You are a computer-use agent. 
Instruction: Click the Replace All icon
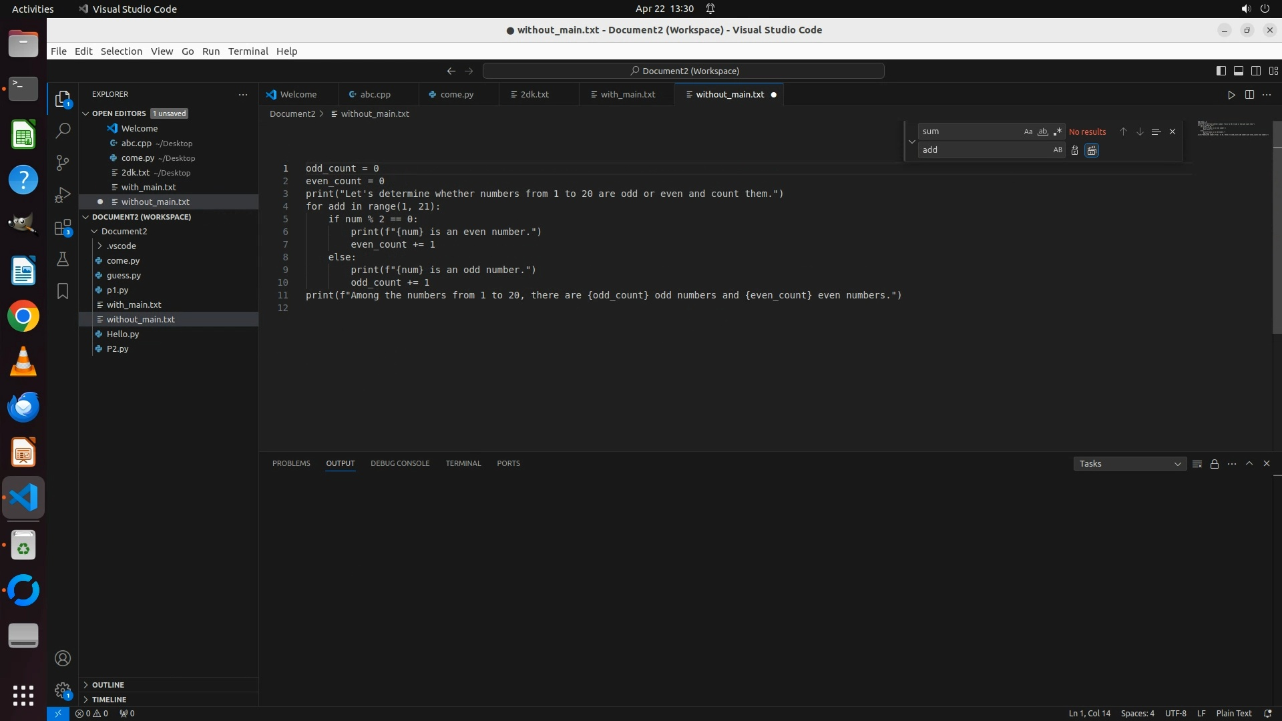1092,150
